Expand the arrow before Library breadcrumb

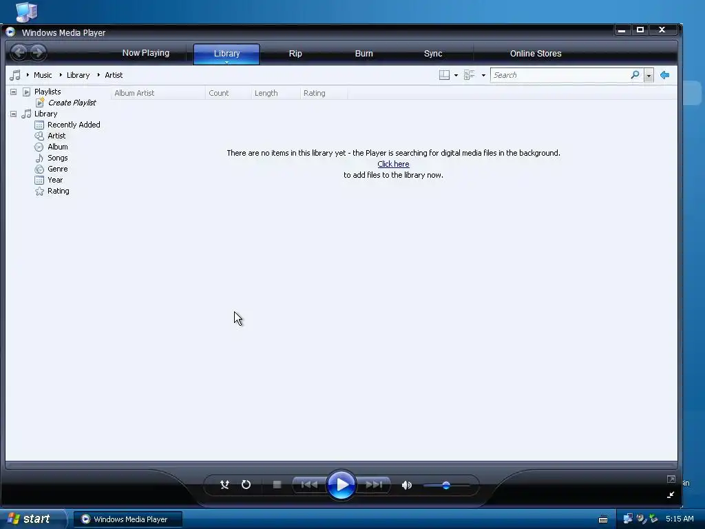(x=61, y=74)
